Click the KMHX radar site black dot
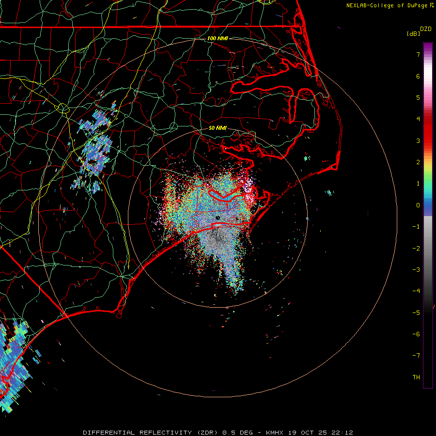The width and height of the screenshot is (436, 436). point(218,218)
